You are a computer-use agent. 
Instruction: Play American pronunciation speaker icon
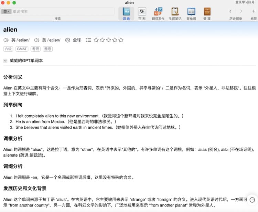tap(37, 40)
